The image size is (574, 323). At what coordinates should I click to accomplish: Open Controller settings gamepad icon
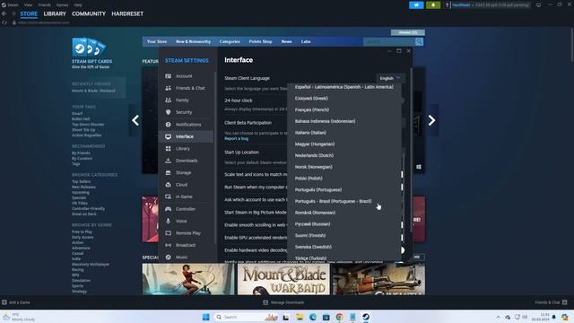point(168,209)
